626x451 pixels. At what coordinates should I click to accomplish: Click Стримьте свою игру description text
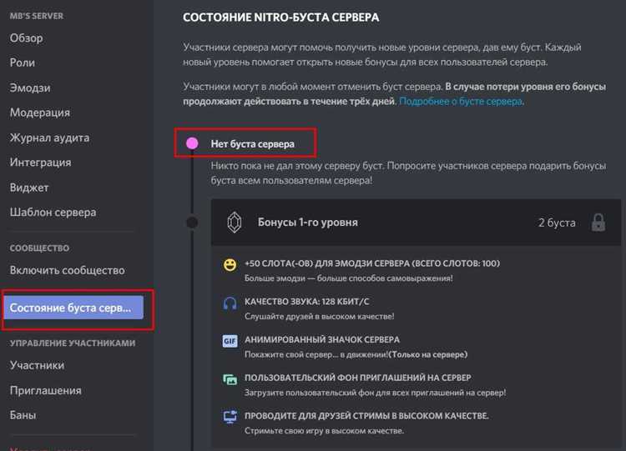click(324, 431)
